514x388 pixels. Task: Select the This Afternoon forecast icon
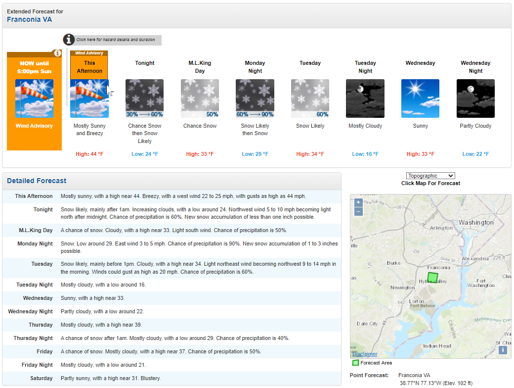pyautogui.click(x=89, y=98)
